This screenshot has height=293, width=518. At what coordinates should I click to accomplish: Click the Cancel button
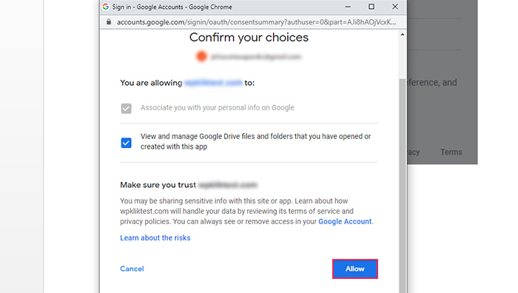pos(132,269)
